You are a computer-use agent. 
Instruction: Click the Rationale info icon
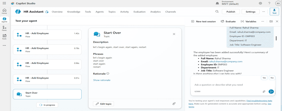108,73
